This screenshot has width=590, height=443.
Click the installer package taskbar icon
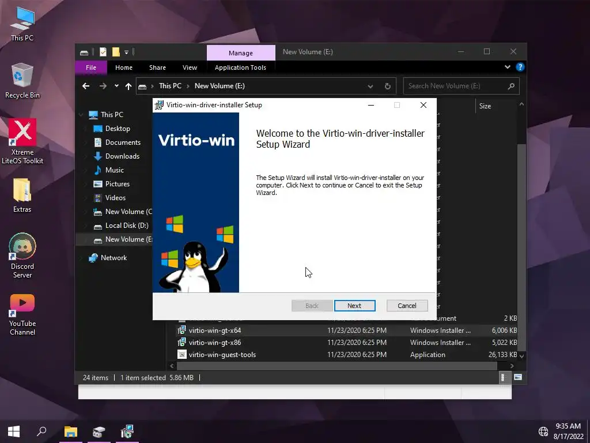[99, 431]
